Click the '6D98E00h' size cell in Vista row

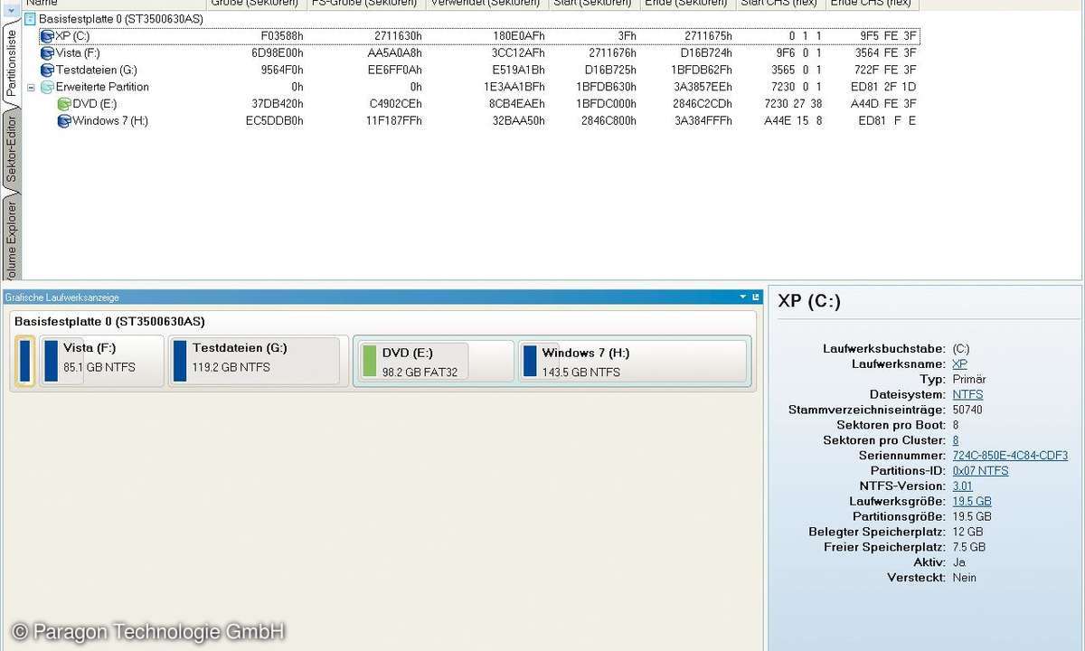pos(278,53)
